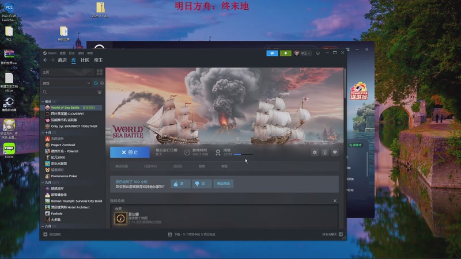This screenshot has height=259, width=461.
Task: Click the add game plus icon
Action: click(46, 234)
